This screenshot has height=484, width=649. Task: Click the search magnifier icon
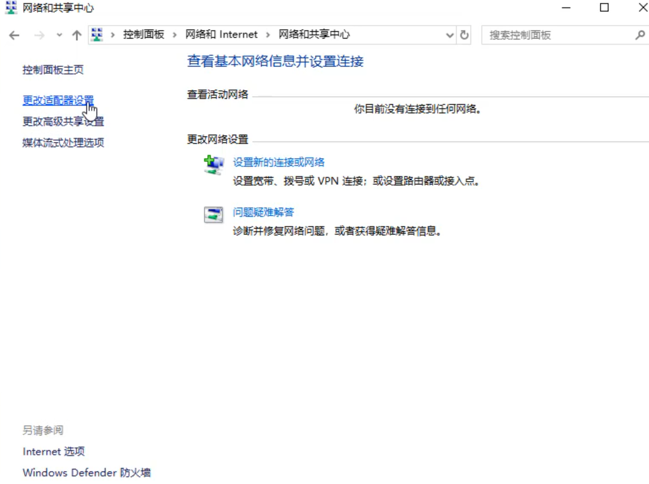pos(640,35)
